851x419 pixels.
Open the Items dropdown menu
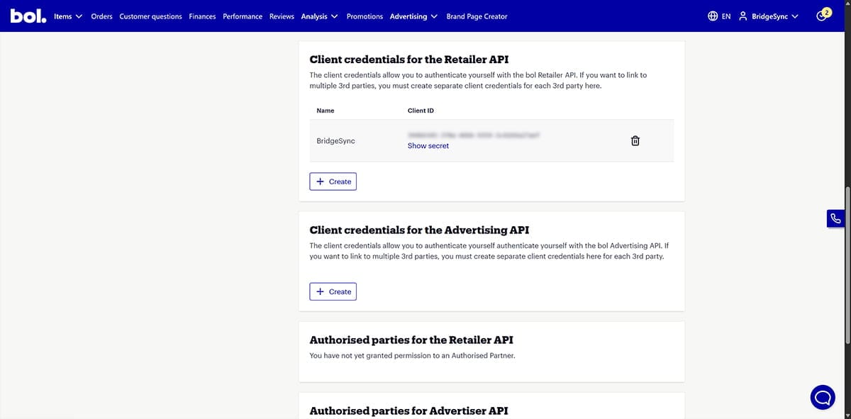67,15
